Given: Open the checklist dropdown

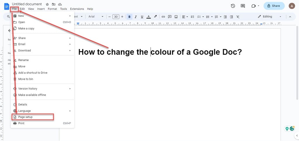Looking at the screenshot, I should 200,17.
